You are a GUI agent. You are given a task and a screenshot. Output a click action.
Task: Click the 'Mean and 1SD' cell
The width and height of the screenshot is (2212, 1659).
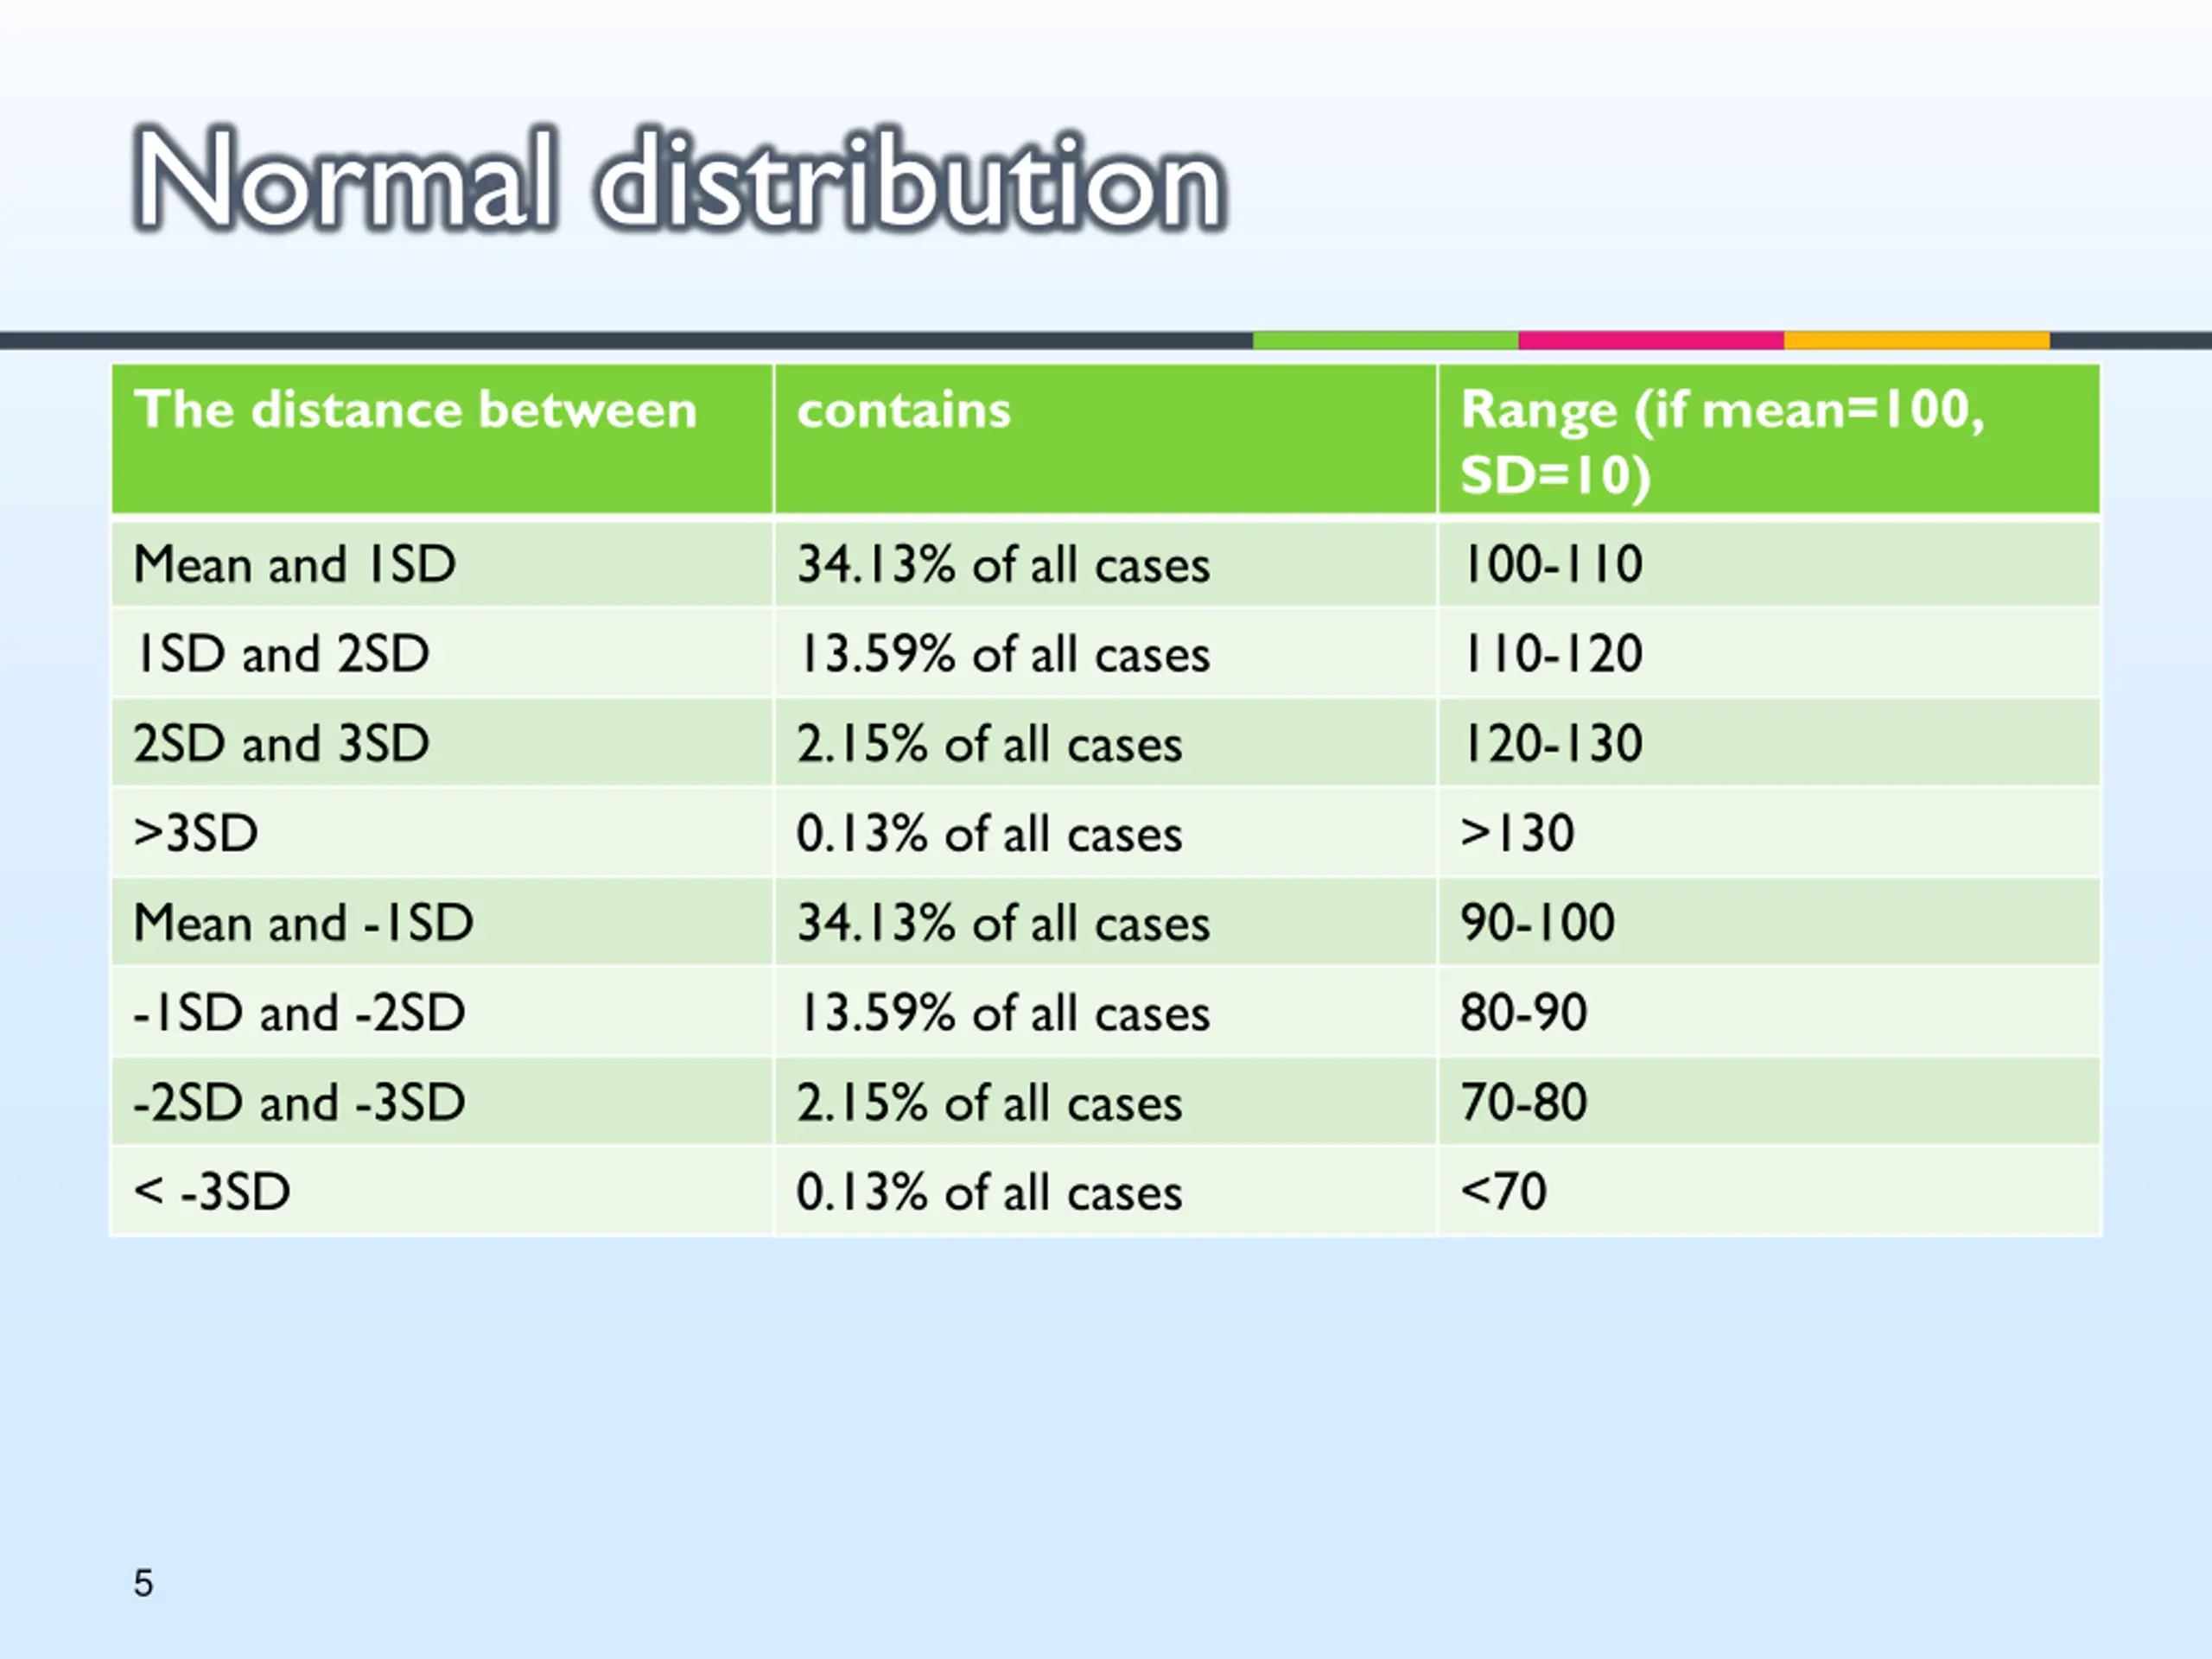tap(442, 564)
